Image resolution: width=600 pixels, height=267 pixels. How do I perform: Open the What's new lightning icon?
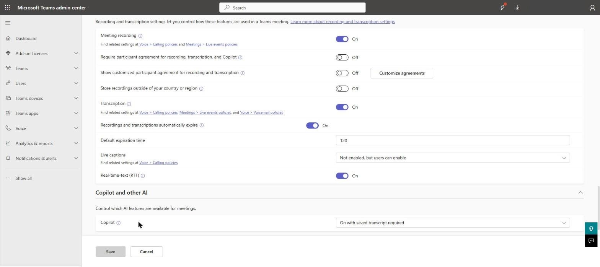[503, 7]
